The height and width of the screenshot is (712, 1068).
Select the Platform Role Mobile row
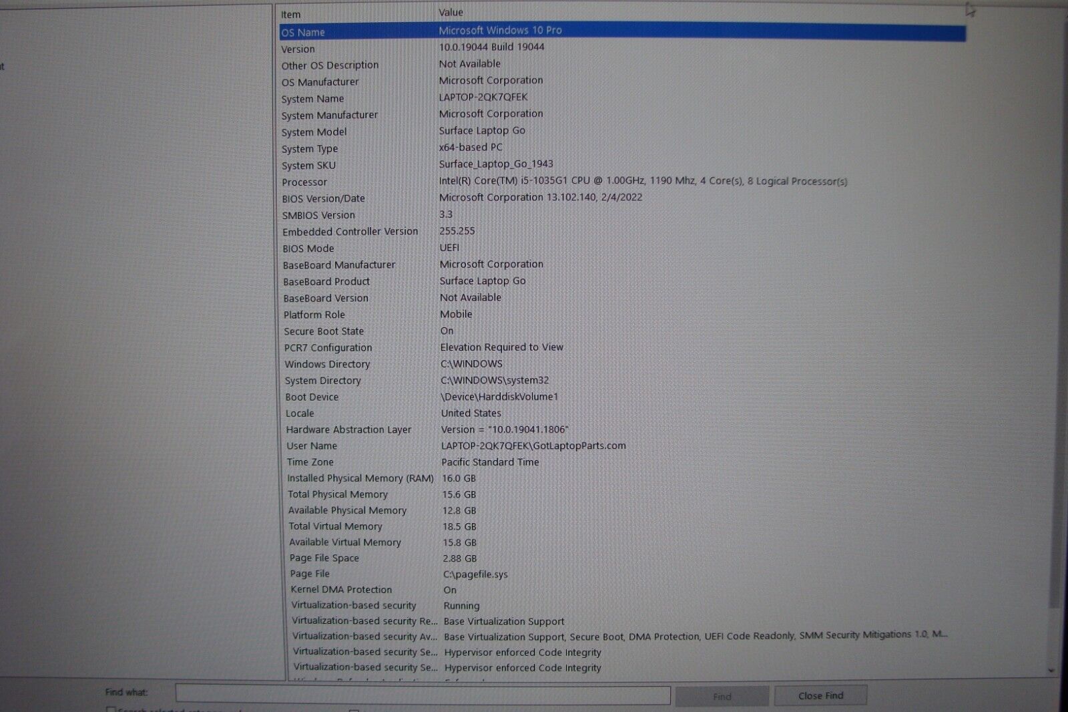622,315
